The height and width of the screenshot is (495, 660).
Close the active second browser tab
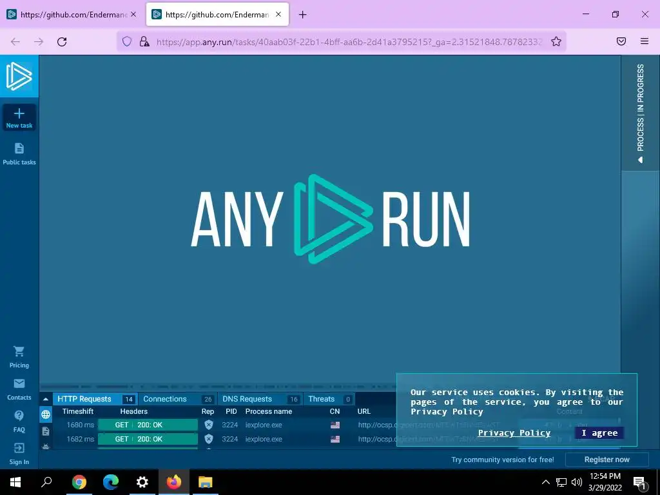coord(278,14)
